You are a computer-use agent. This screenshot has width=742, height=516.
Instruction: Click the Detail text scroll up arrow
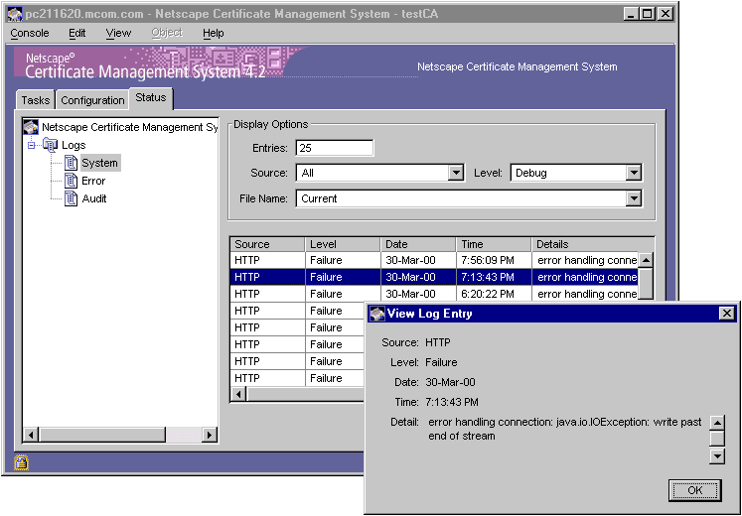click(x=717, y=423)
